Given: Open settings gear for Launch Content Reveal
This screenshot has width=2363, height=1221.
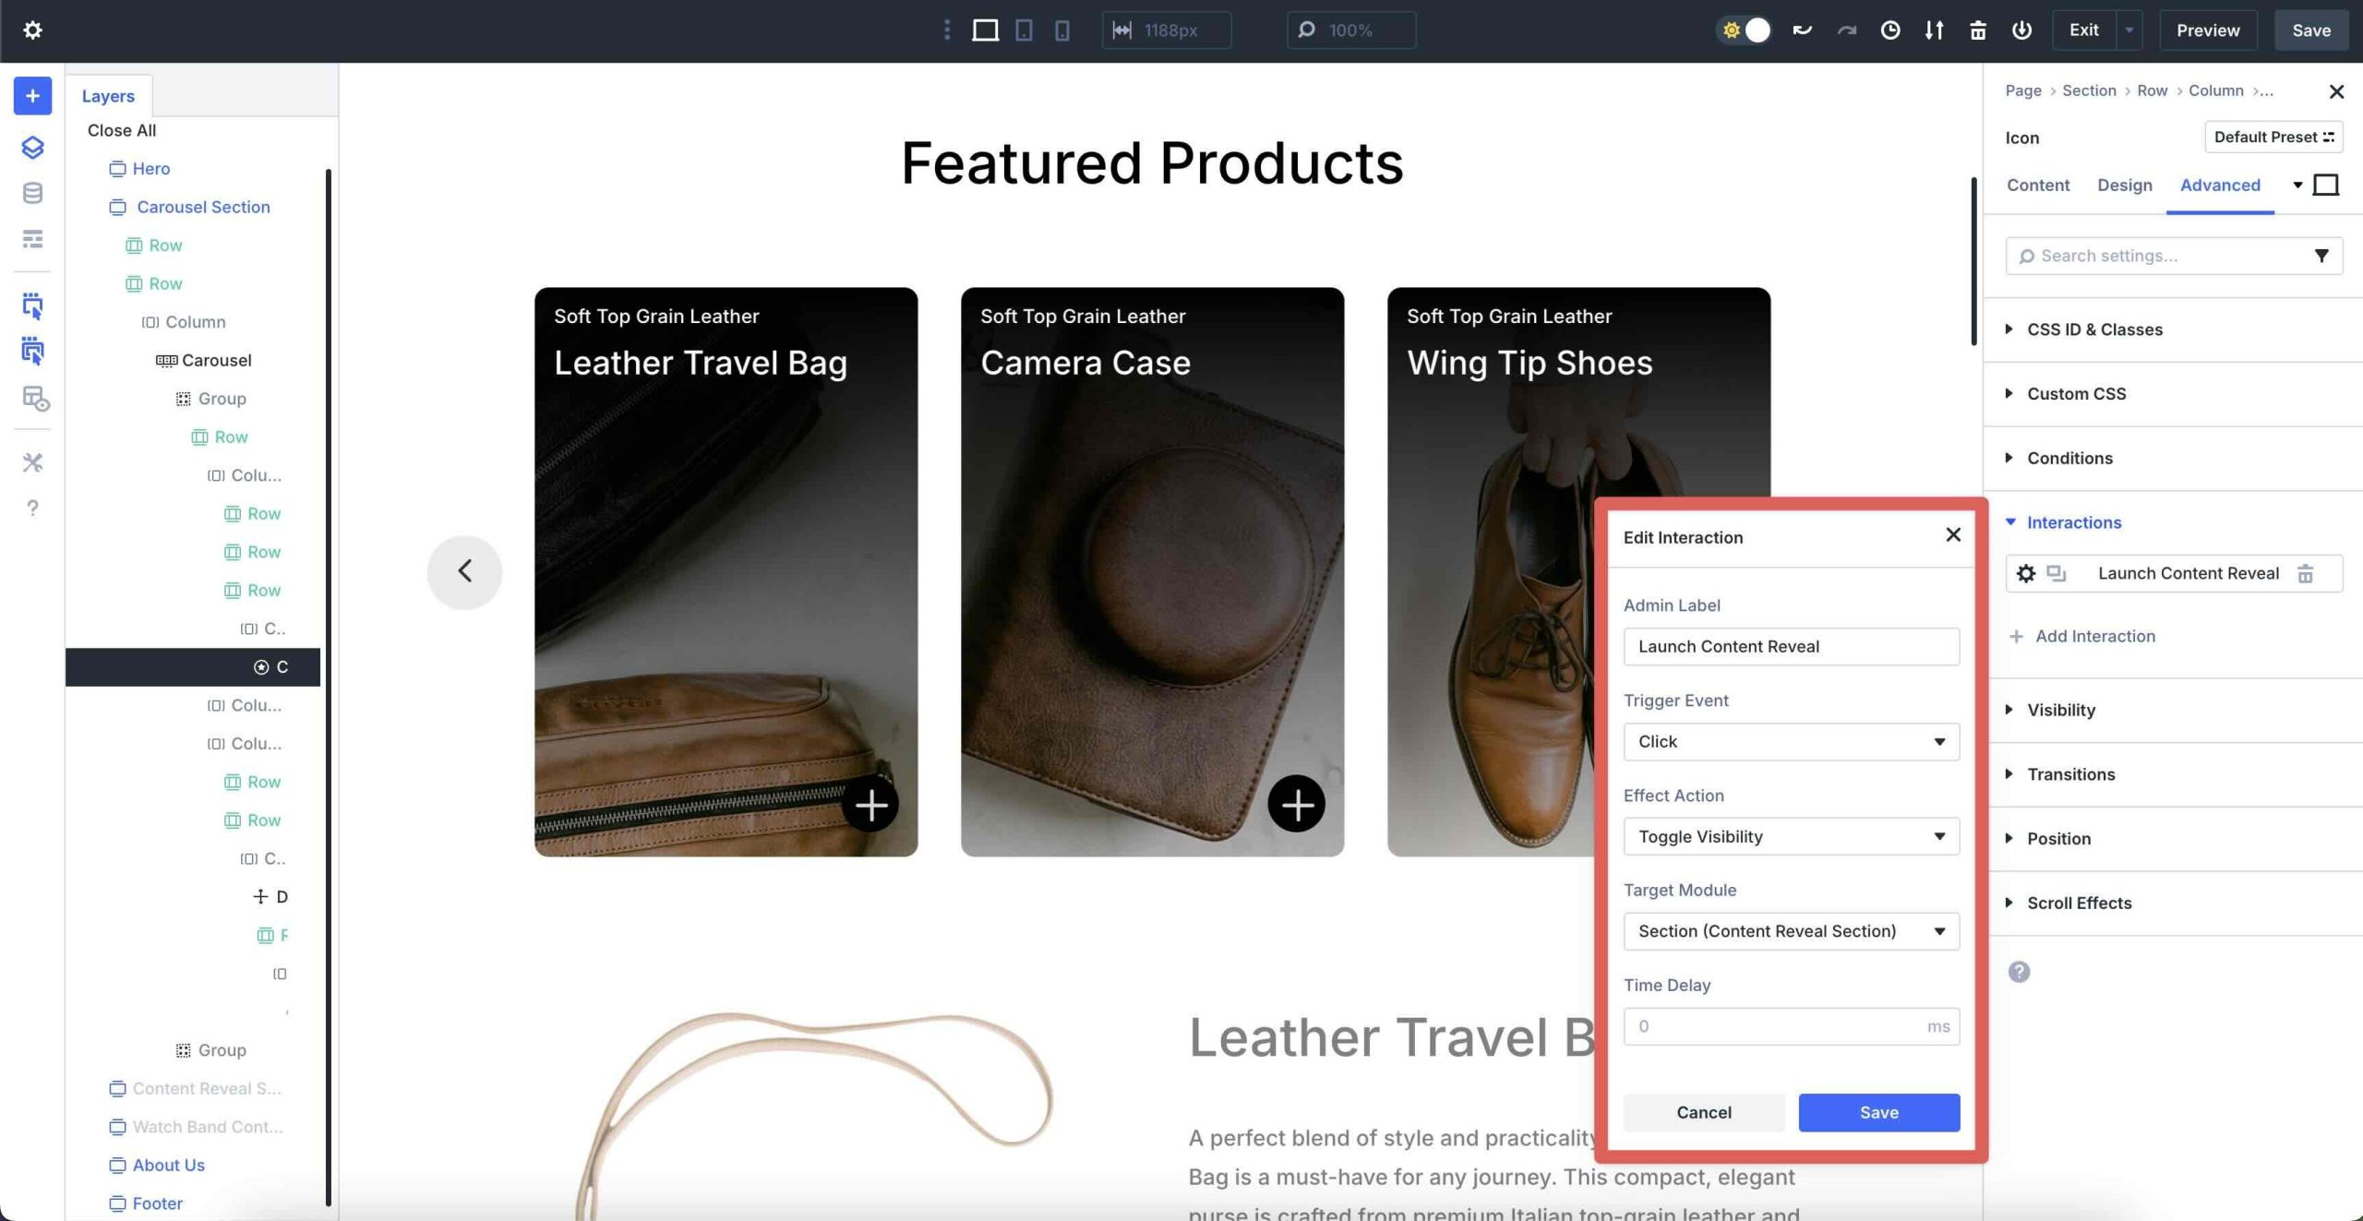Looking at the screenshot, I should (x=2025, y=573).
